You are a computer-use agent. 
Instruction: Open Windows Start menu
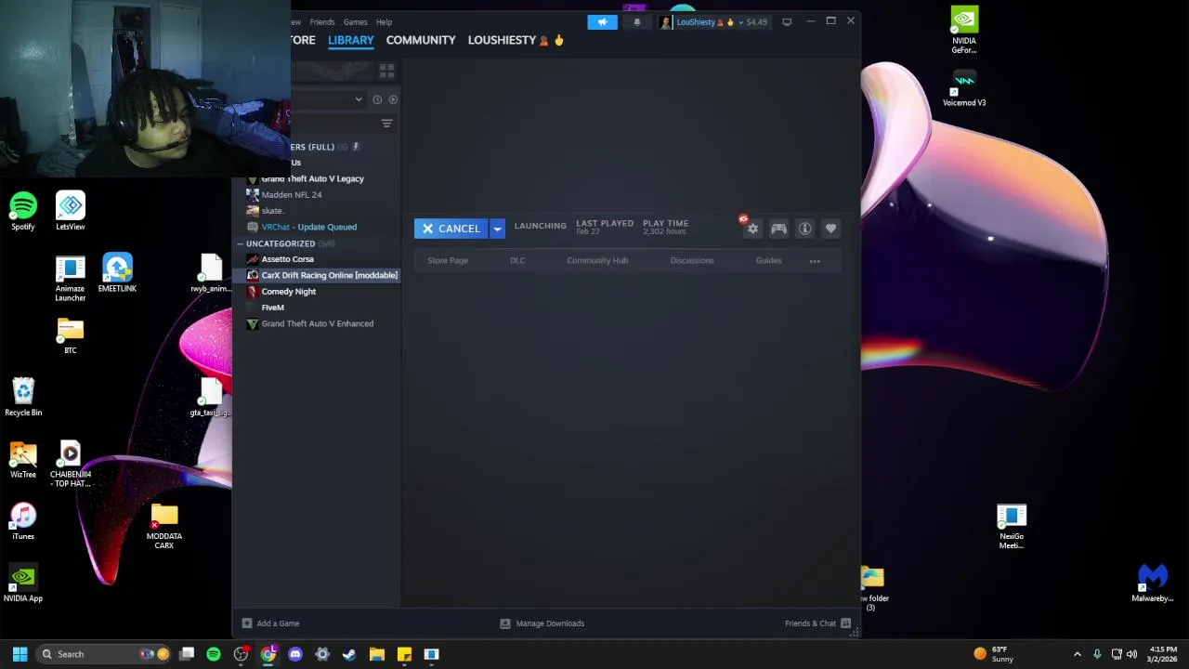point(20,654)
